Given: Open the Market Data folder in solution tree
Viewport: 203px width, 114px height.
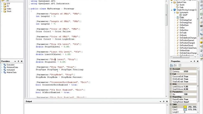Looking at the screenshot, I should tap(180, 2).
